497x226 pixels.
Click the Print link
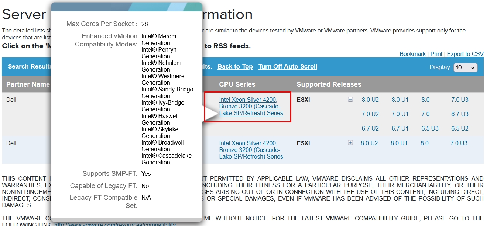pos(436,54)
